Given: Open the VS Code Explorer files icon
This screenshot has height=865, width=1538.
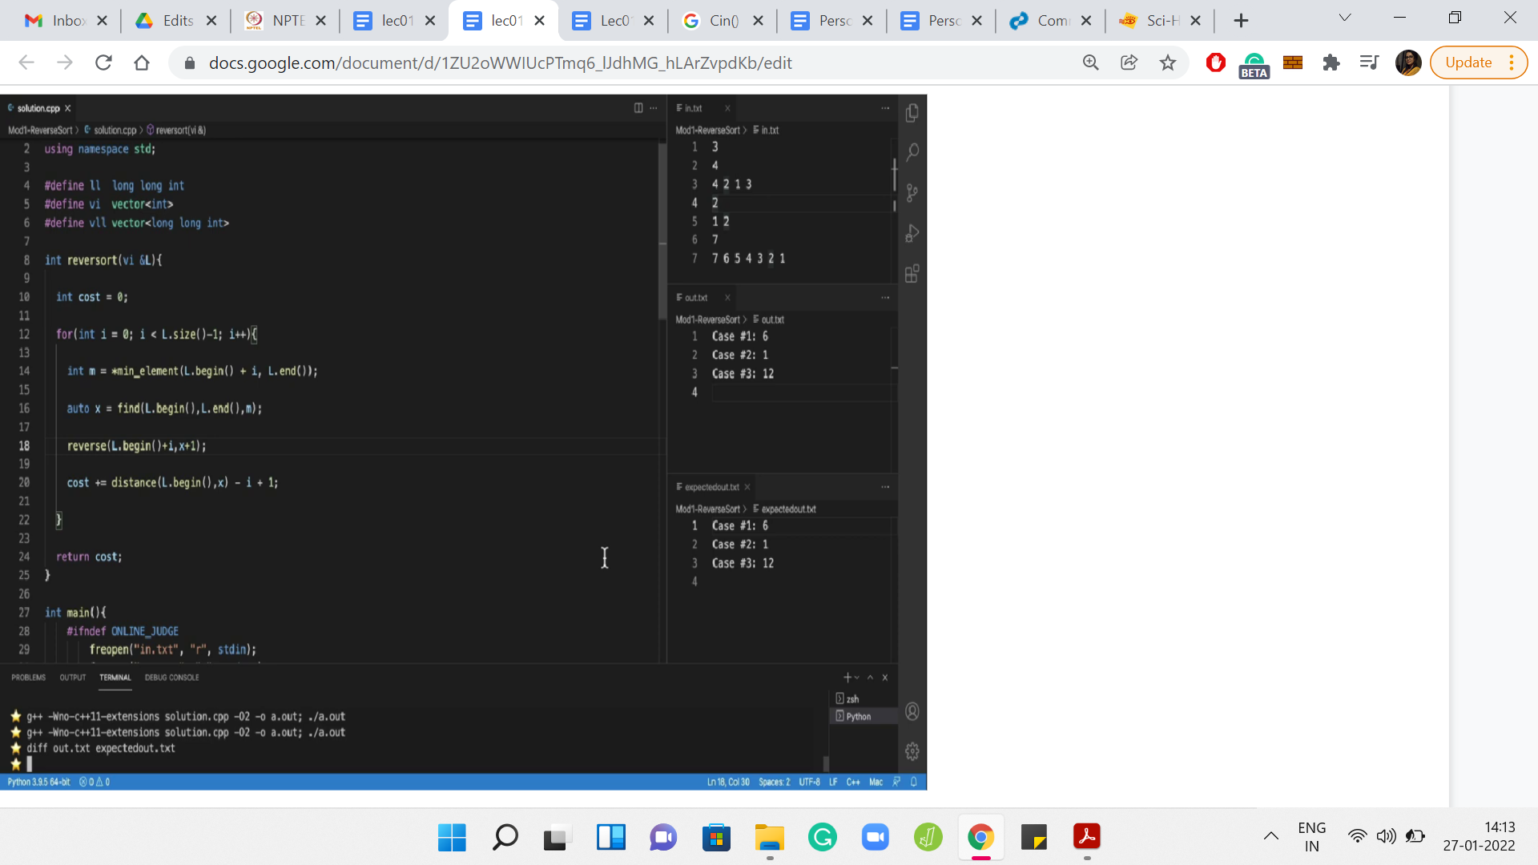Looking at the screenshot, I should pos(912,113).
